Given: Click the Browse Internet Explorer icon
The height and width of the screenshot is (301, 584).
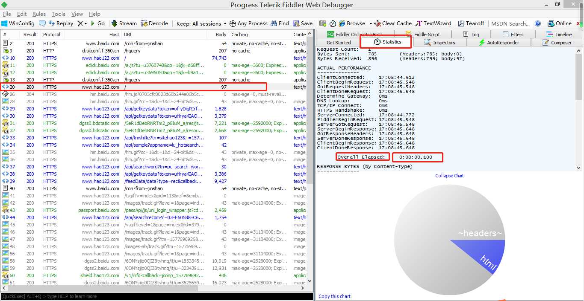Looking at the screenshot, I should click(x=342, y=23).
